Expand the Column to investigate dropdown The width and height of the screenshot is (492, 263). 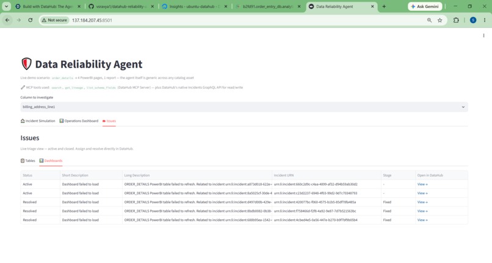coord(244,107)
